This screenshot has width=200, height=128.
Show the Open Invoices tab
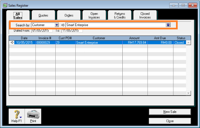click(x=94, y=15)
